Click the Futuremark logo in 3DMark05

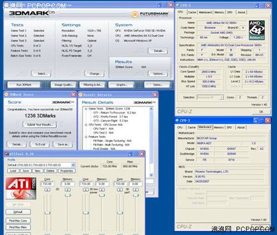(x=150, y=14)
